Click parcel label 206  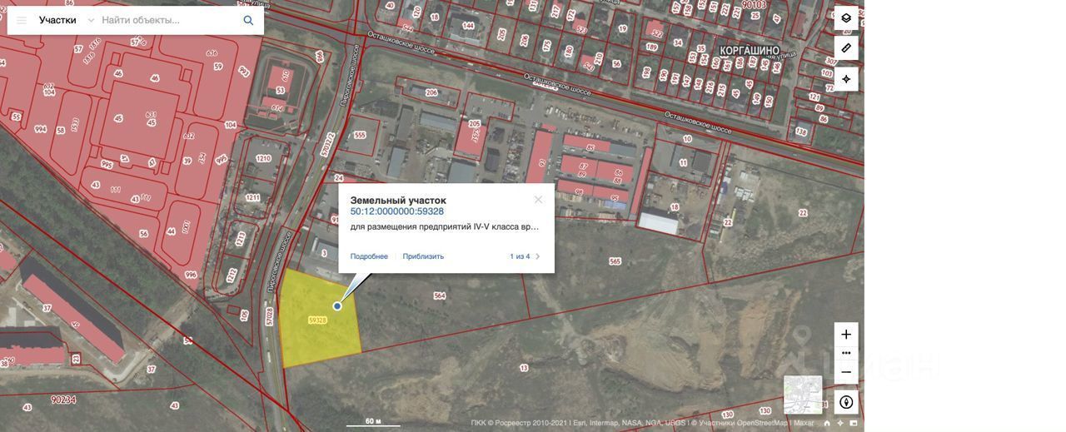pos(431,92)
